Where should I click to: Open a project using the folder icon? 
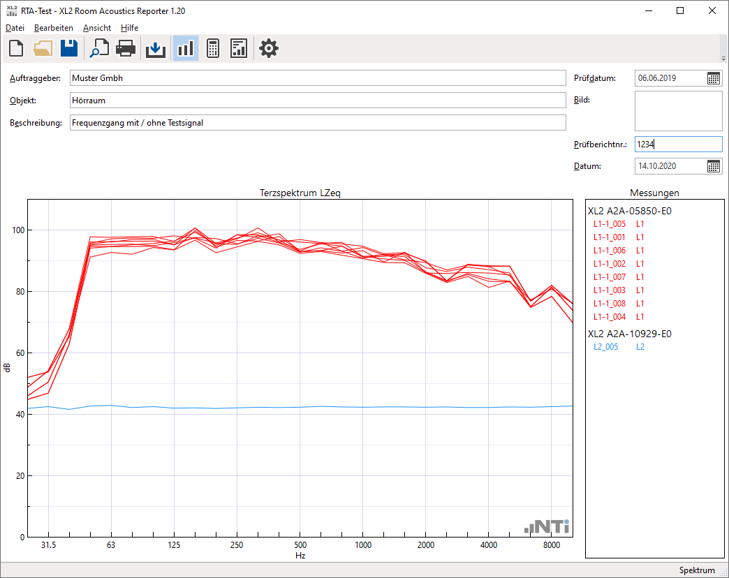coord(43,48)
